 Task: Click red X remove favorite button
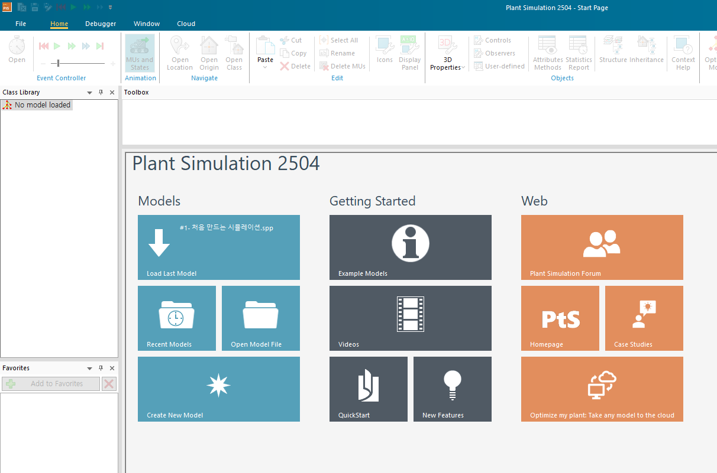[x=109, y=384]
